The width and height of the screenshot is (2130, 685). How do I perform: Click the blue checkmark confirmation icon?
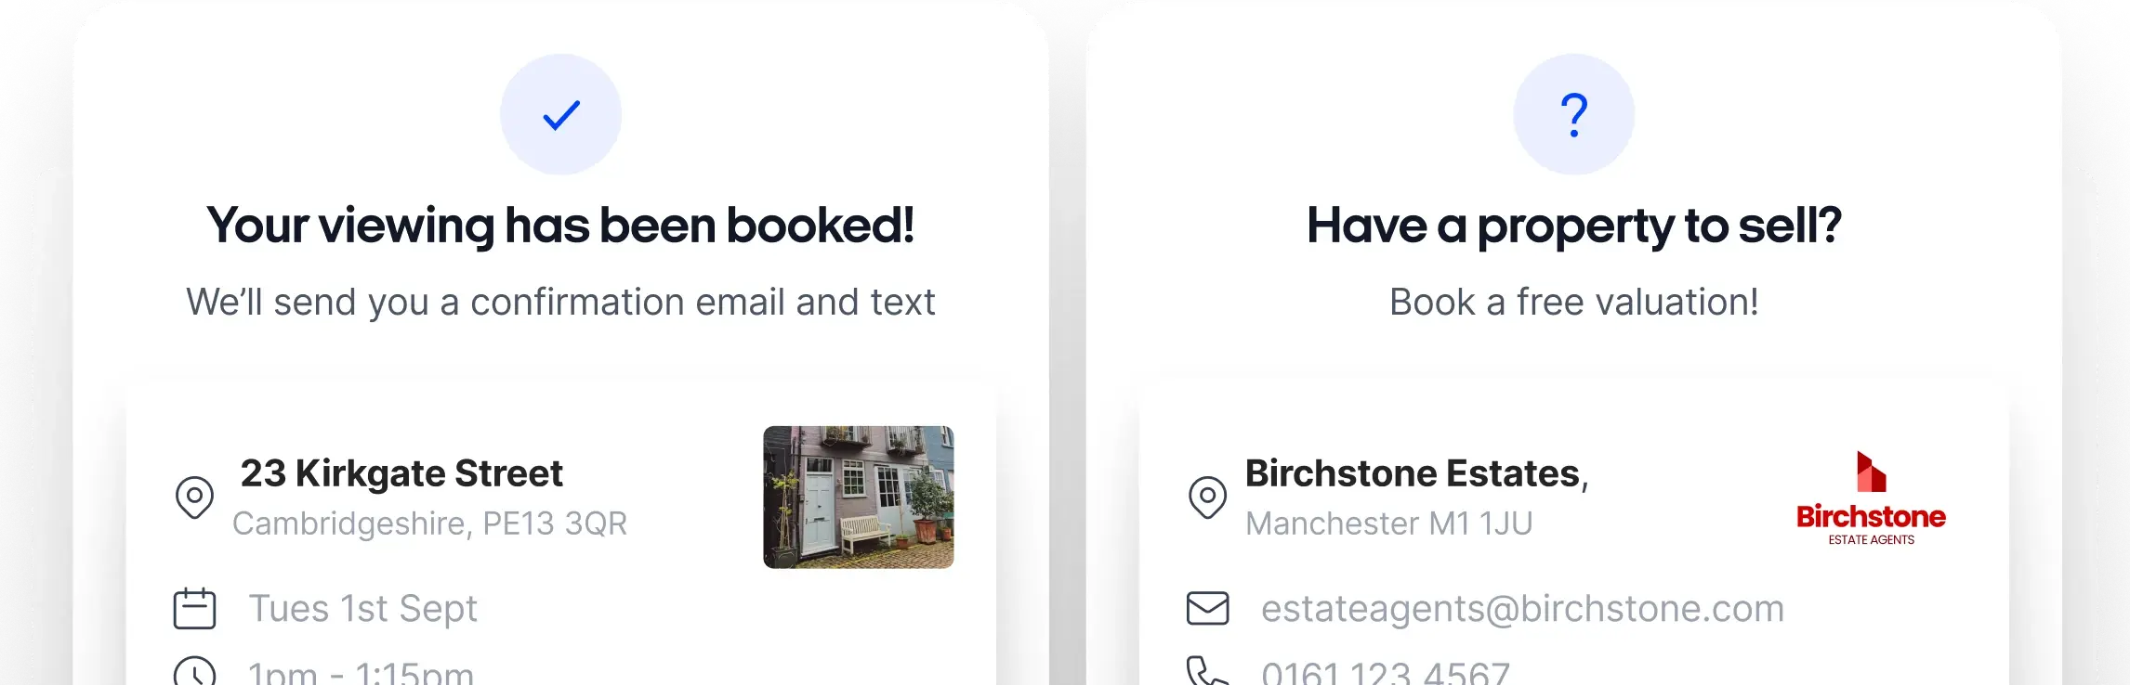[x=561, y=114]
